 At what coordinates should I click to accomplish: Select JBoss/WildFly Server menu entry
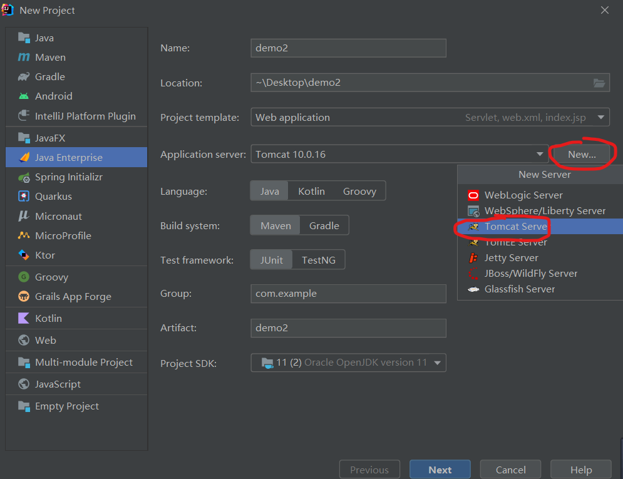pos(540,274)
